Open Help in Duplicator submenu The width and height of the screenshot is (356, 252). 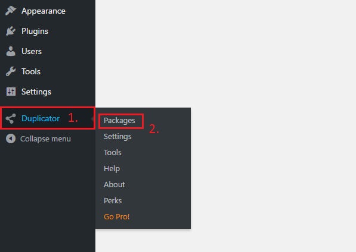[112, 169]
